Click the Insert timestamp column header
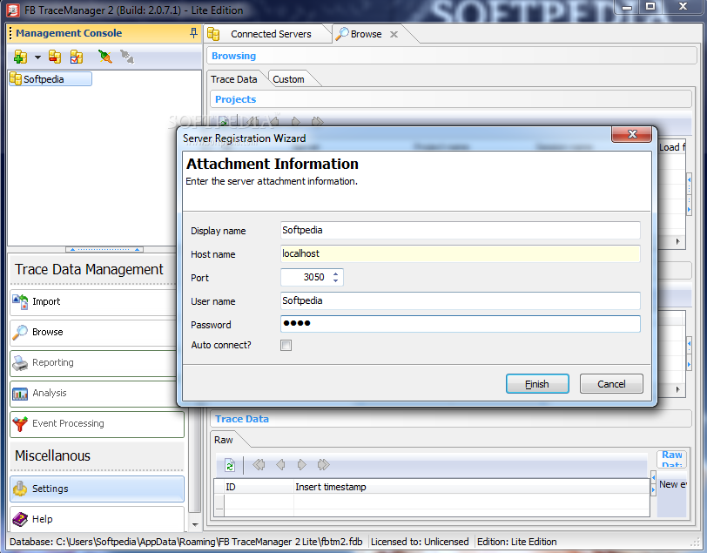This screenshot has height=553, width=707. point(471,487)
